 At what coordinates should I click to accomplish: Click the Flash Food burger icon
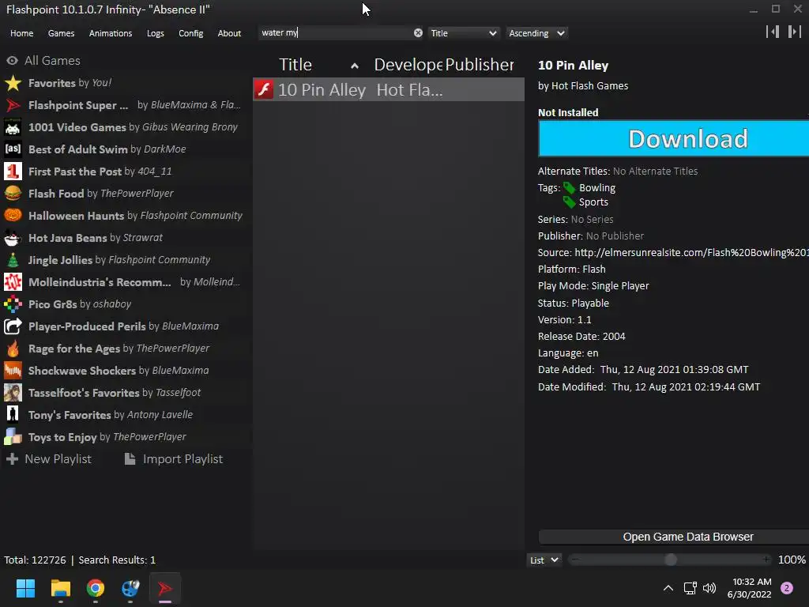[13, 194]
